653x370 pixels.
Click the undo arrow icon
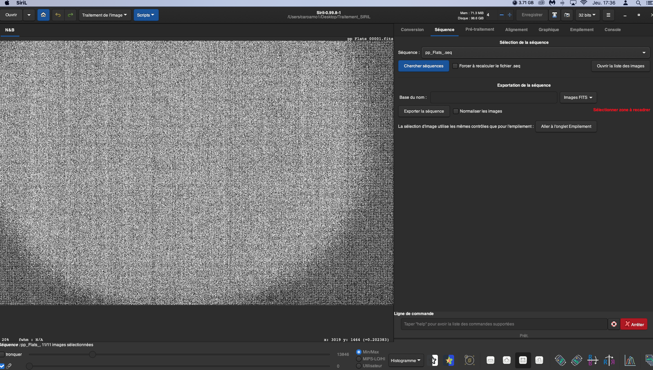click(58, 15)
